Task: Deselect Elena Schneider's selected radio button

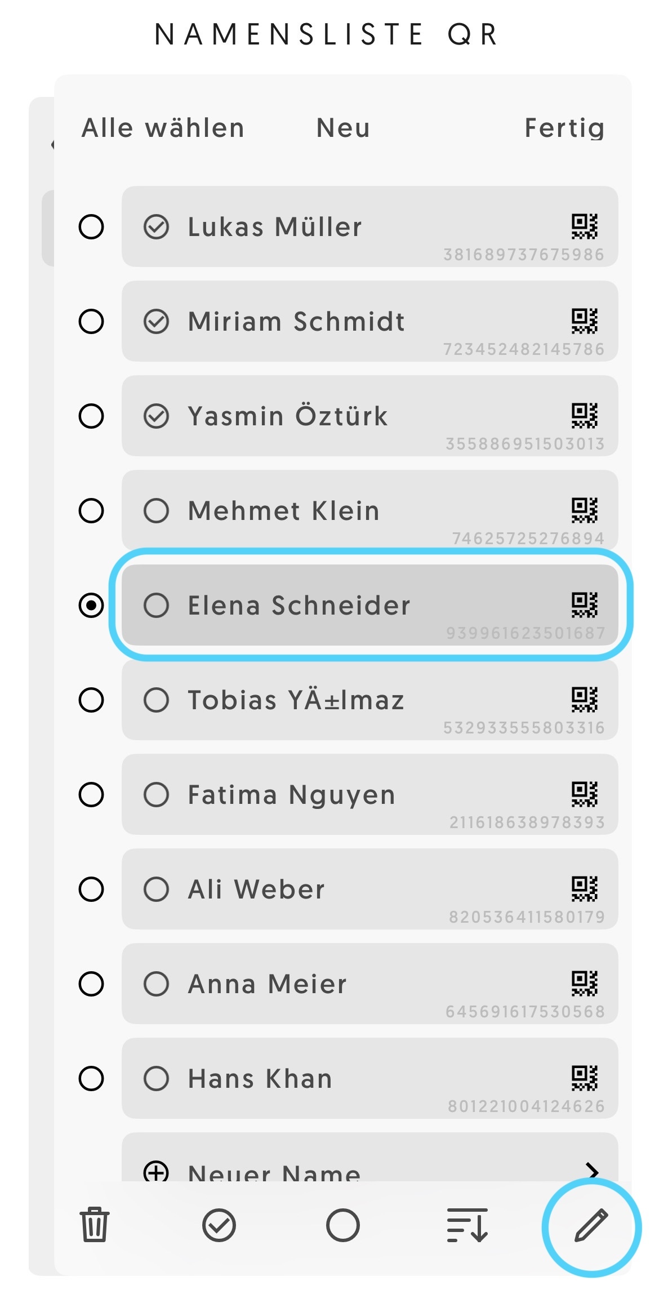Action: coord(91,605)
